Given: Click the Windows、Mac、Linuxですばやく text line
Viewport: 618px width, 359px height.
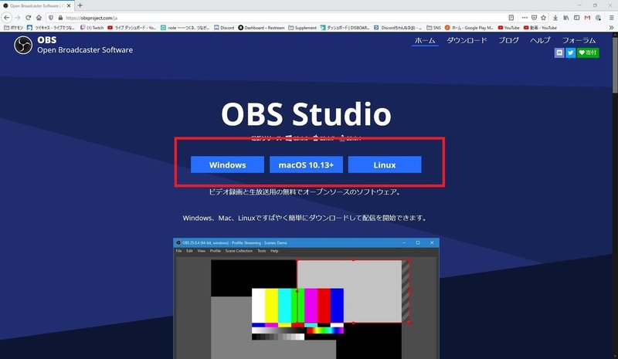Looking at the screenshot, I should click(x=304, y=218).
